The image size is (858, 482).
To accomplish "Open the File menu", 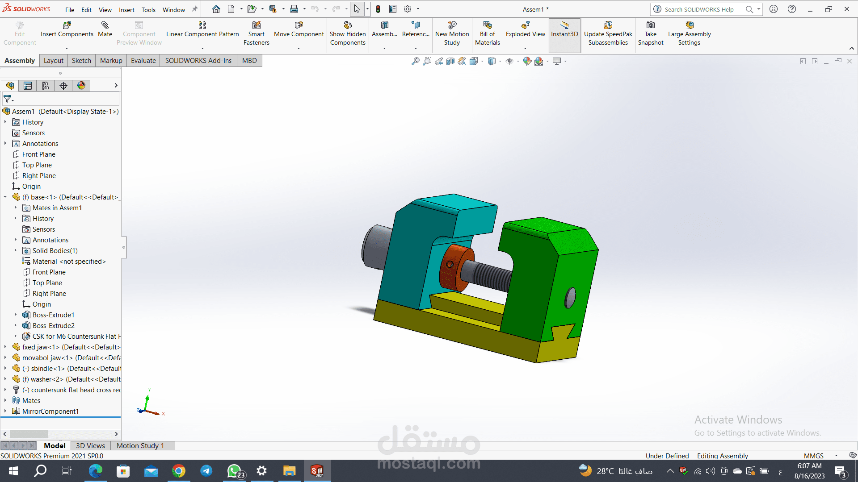I will coord(70,9).
